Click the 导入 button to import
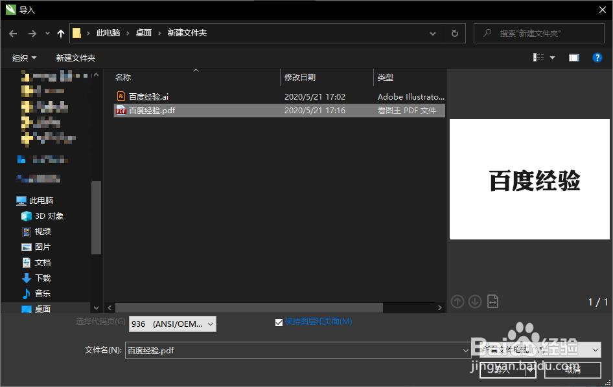Screen dimensions: 613x387 (x=502, y=371)
